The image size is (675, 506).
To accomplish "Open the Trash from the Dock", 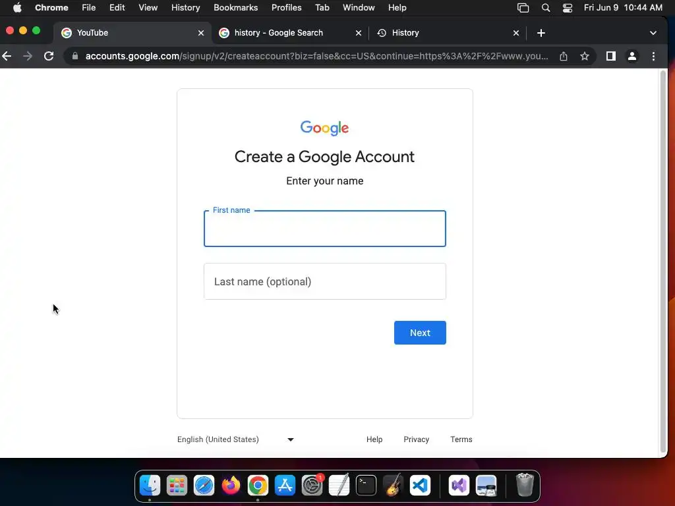I will tap(525, 484).
